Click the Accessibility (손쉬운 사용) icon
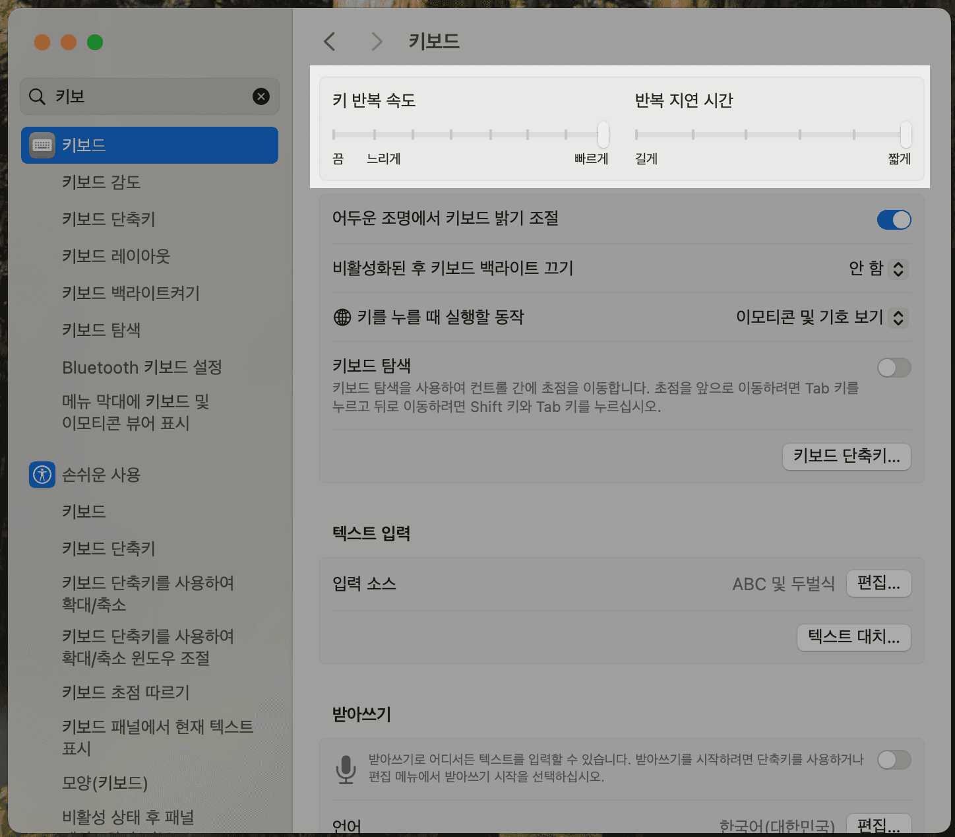The width and height of the screenshot is (955, 837). tap(42, 475)
